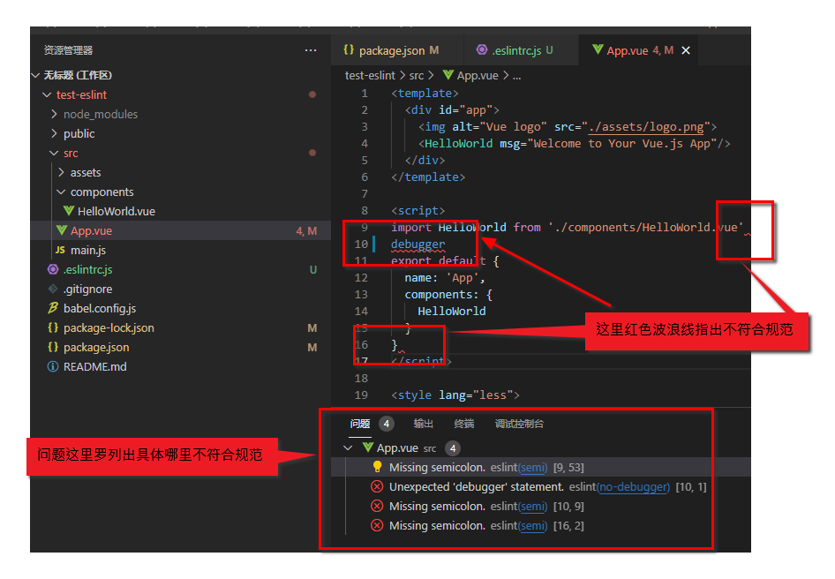The width and height of the screenshot is (835, 579).
Task: Click the Vue icon beside HelloWorld.vue
Action: pos(69,211)
